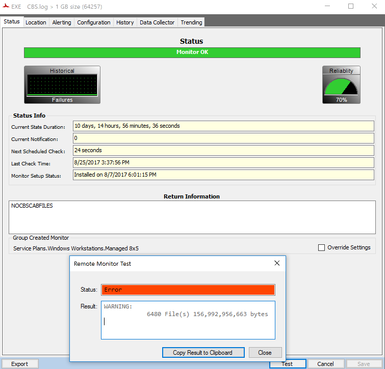Click the Current State Duration field

223,126
